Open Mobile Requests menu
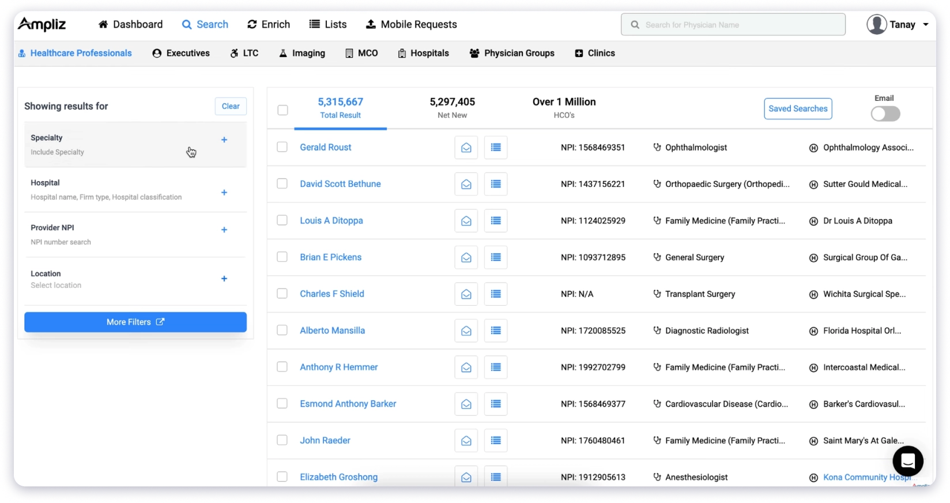950x503 pixels. click(x=412, y=24)
